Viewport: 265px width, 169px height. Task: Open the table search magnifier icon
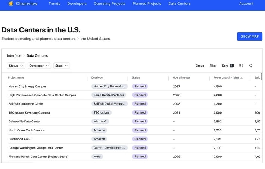click(251, 66)
